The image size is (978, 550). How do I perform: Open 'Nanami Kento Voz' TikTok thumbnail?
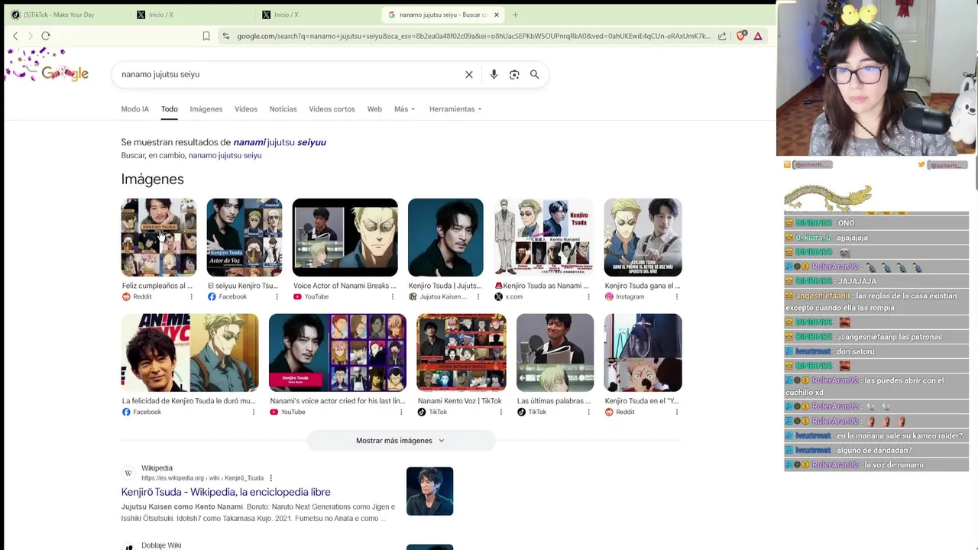point(461,353)
